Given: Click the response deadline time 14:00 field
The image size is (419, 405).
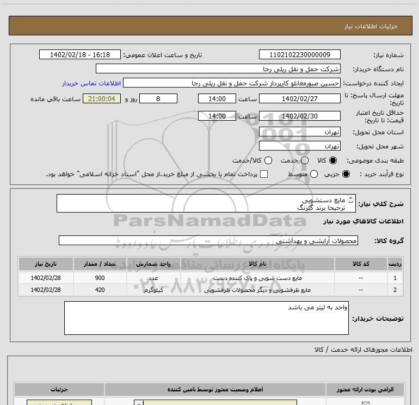Looking at the screenshot, I should (217, 99).
